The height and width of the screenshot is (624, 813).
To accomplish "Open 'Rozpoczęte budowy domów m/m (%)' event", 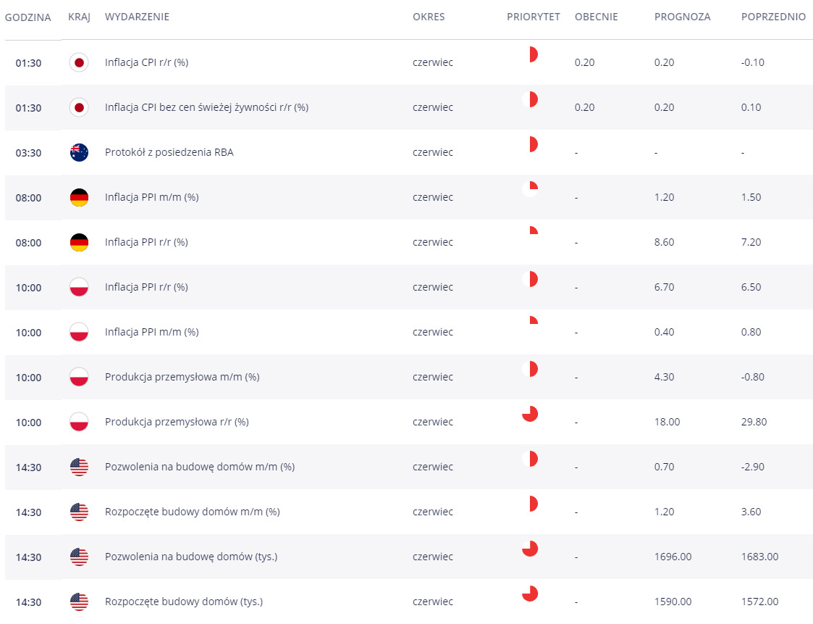I will coord(193,512).
